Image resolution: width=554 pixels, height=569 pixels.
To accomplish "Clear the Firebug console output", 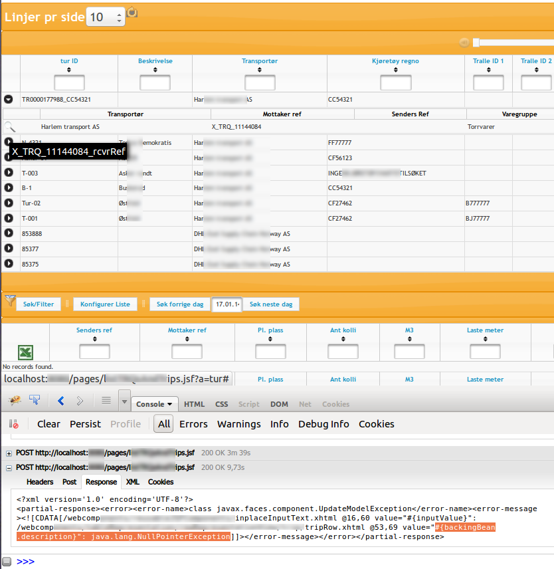I will click(x=47, y=423).
